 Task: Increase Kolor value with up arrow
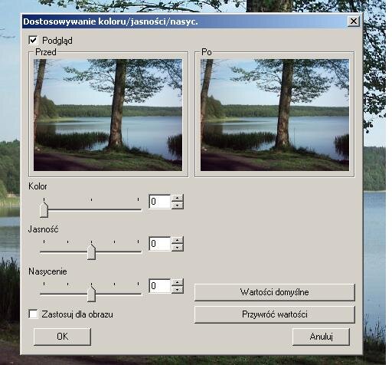(178, 198)
